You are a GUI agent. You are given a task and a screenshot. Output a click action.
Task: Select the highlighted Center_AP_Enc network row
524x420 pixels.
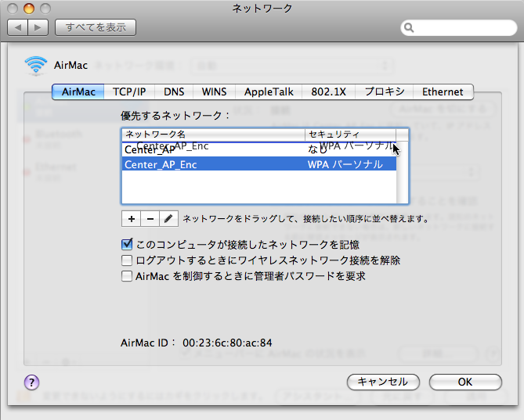[259, 164]
